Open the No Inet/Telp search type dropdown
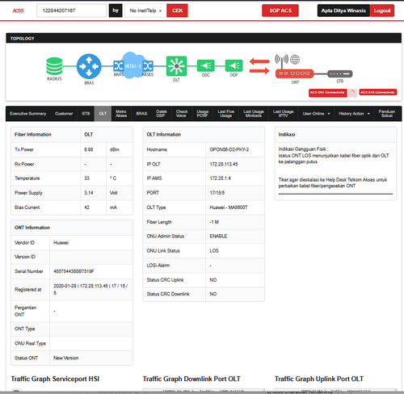 [145, 10]
